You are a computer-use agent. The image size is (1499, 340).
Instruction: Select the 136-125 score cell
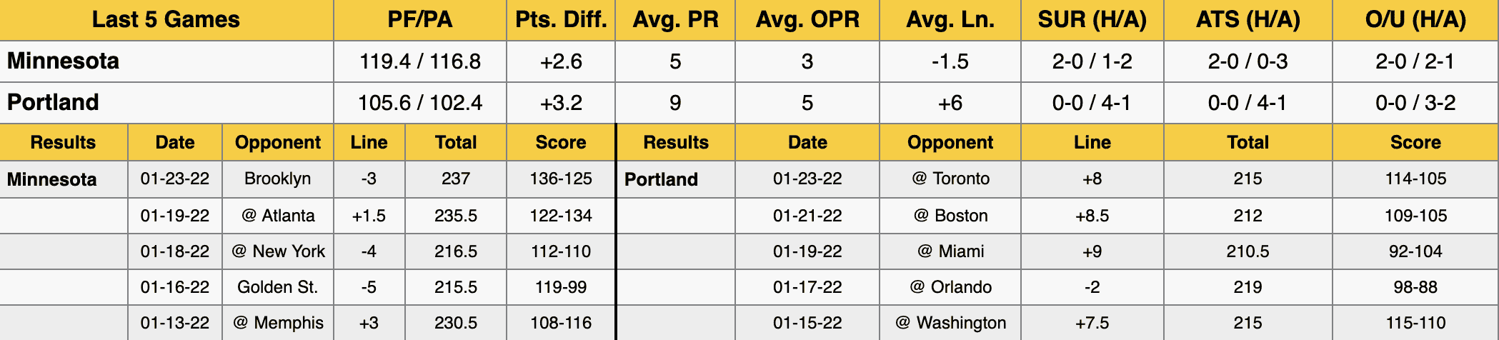click(561, 179)
